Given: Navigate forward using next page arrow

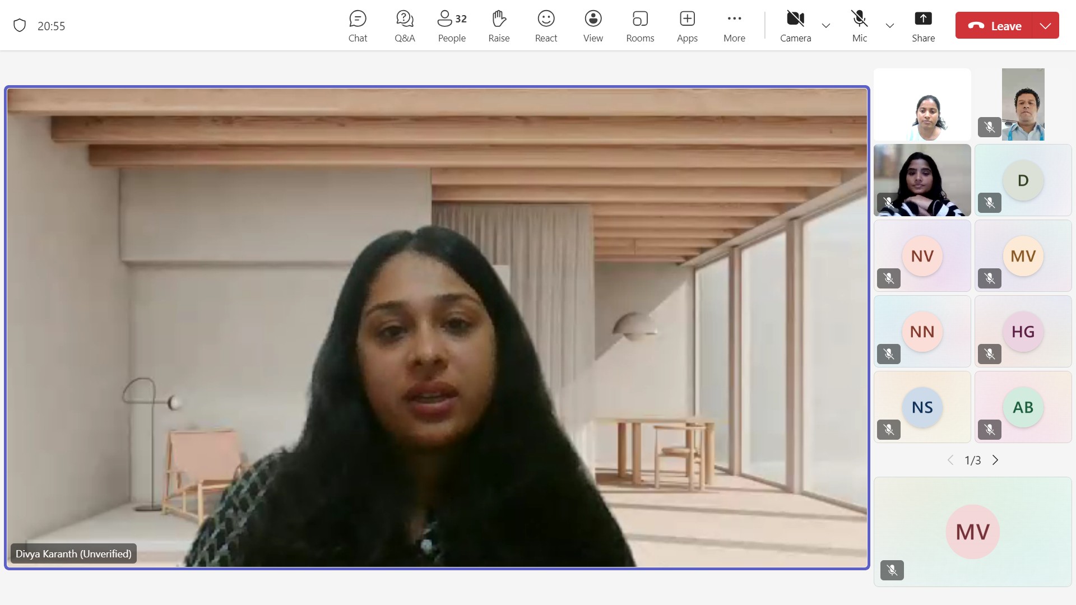Looking at the screenshot, I should point(995,459).
